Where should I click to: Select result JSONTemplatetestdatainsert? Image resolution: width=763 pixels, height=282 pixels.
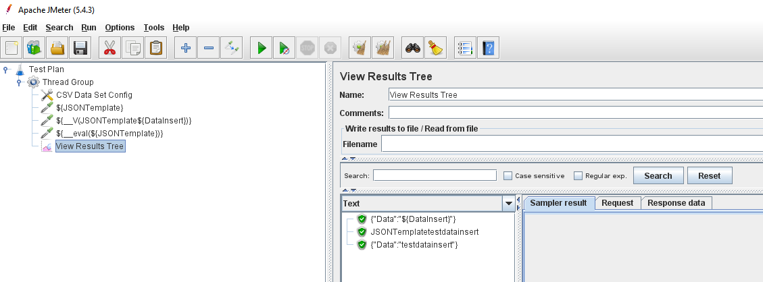click(425, 232)
